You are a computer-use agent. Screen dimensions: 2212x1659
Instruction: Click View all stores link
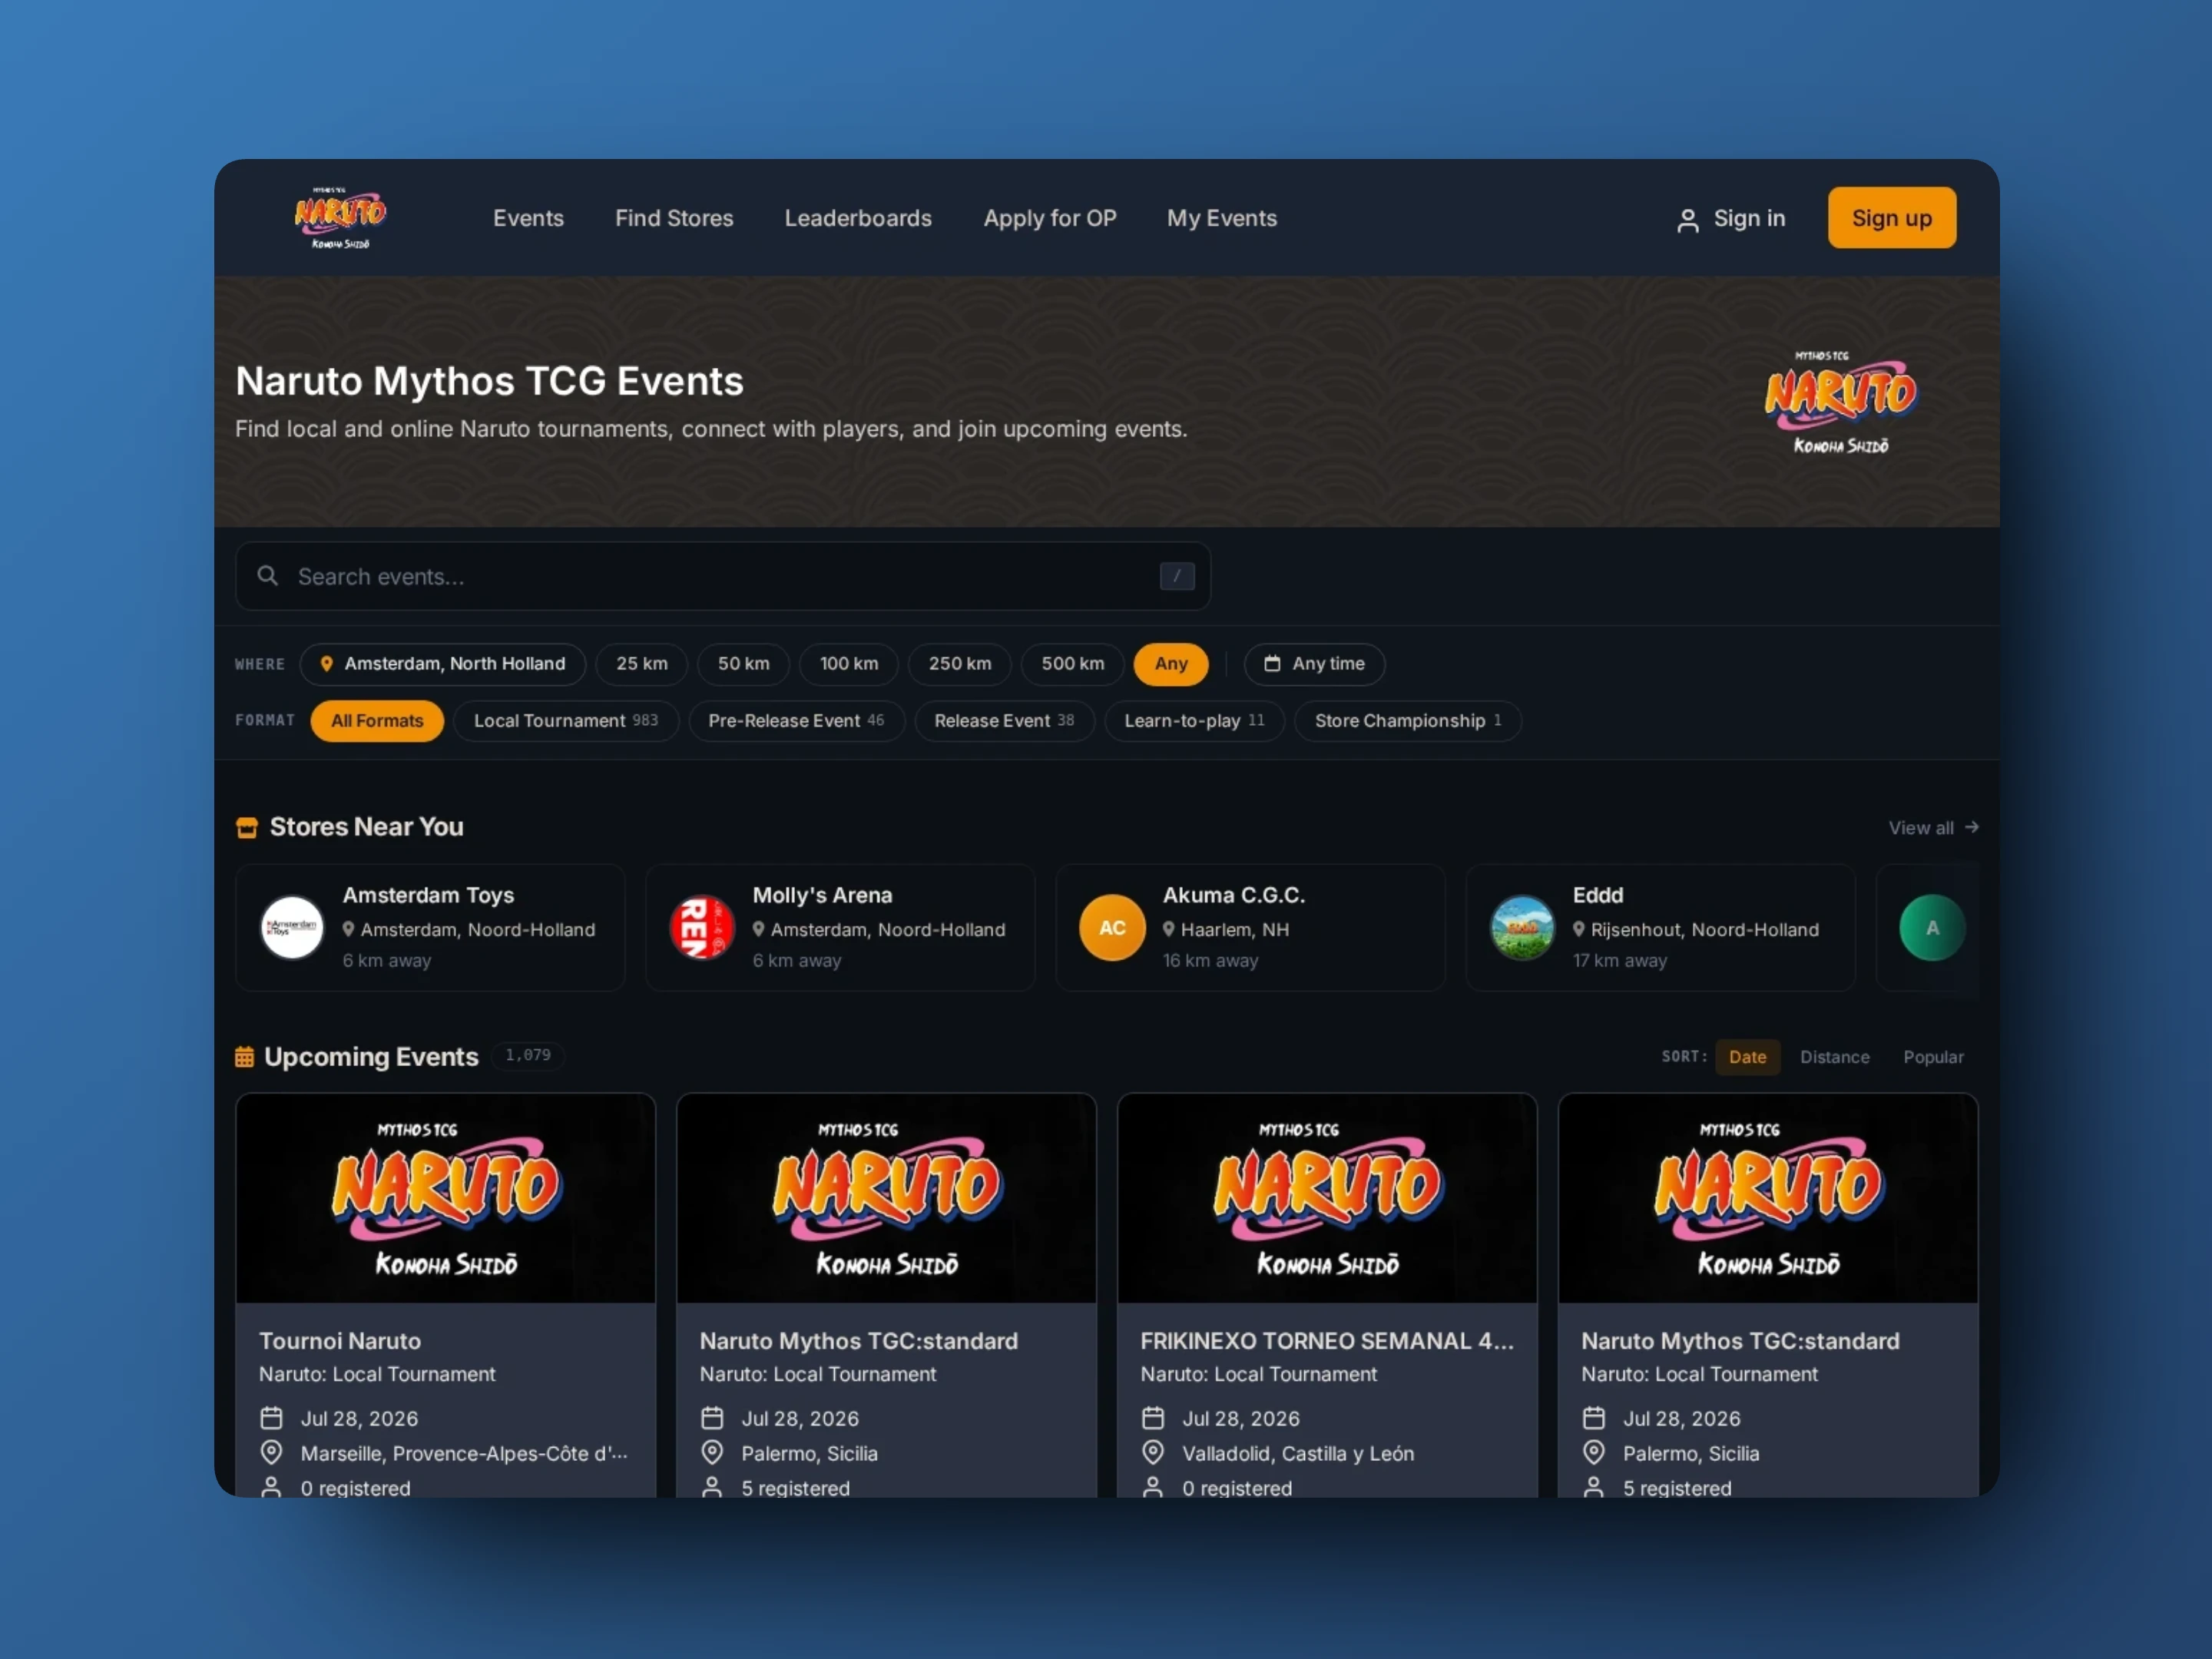pos(1933,828)
